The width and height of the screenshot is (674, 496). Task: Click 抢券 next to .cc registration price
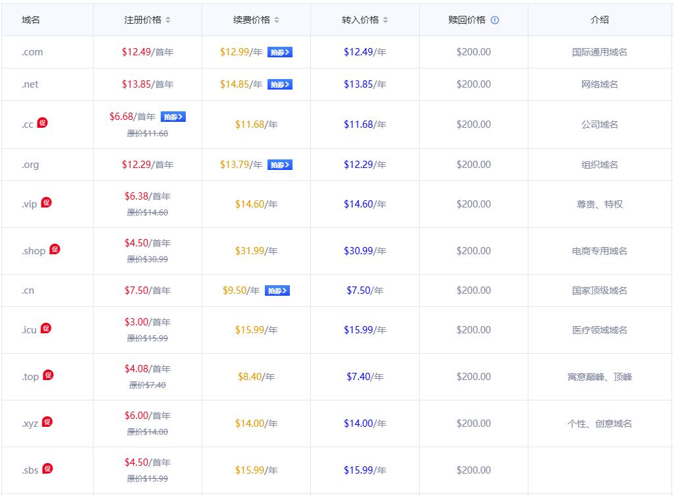(x=173, y=117)
